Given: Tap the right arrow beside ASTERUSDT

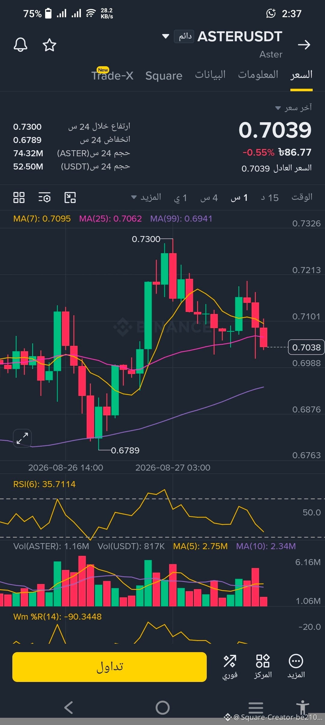Looking at the screenshot, I should pyautogui.click(x=304, y=45).
